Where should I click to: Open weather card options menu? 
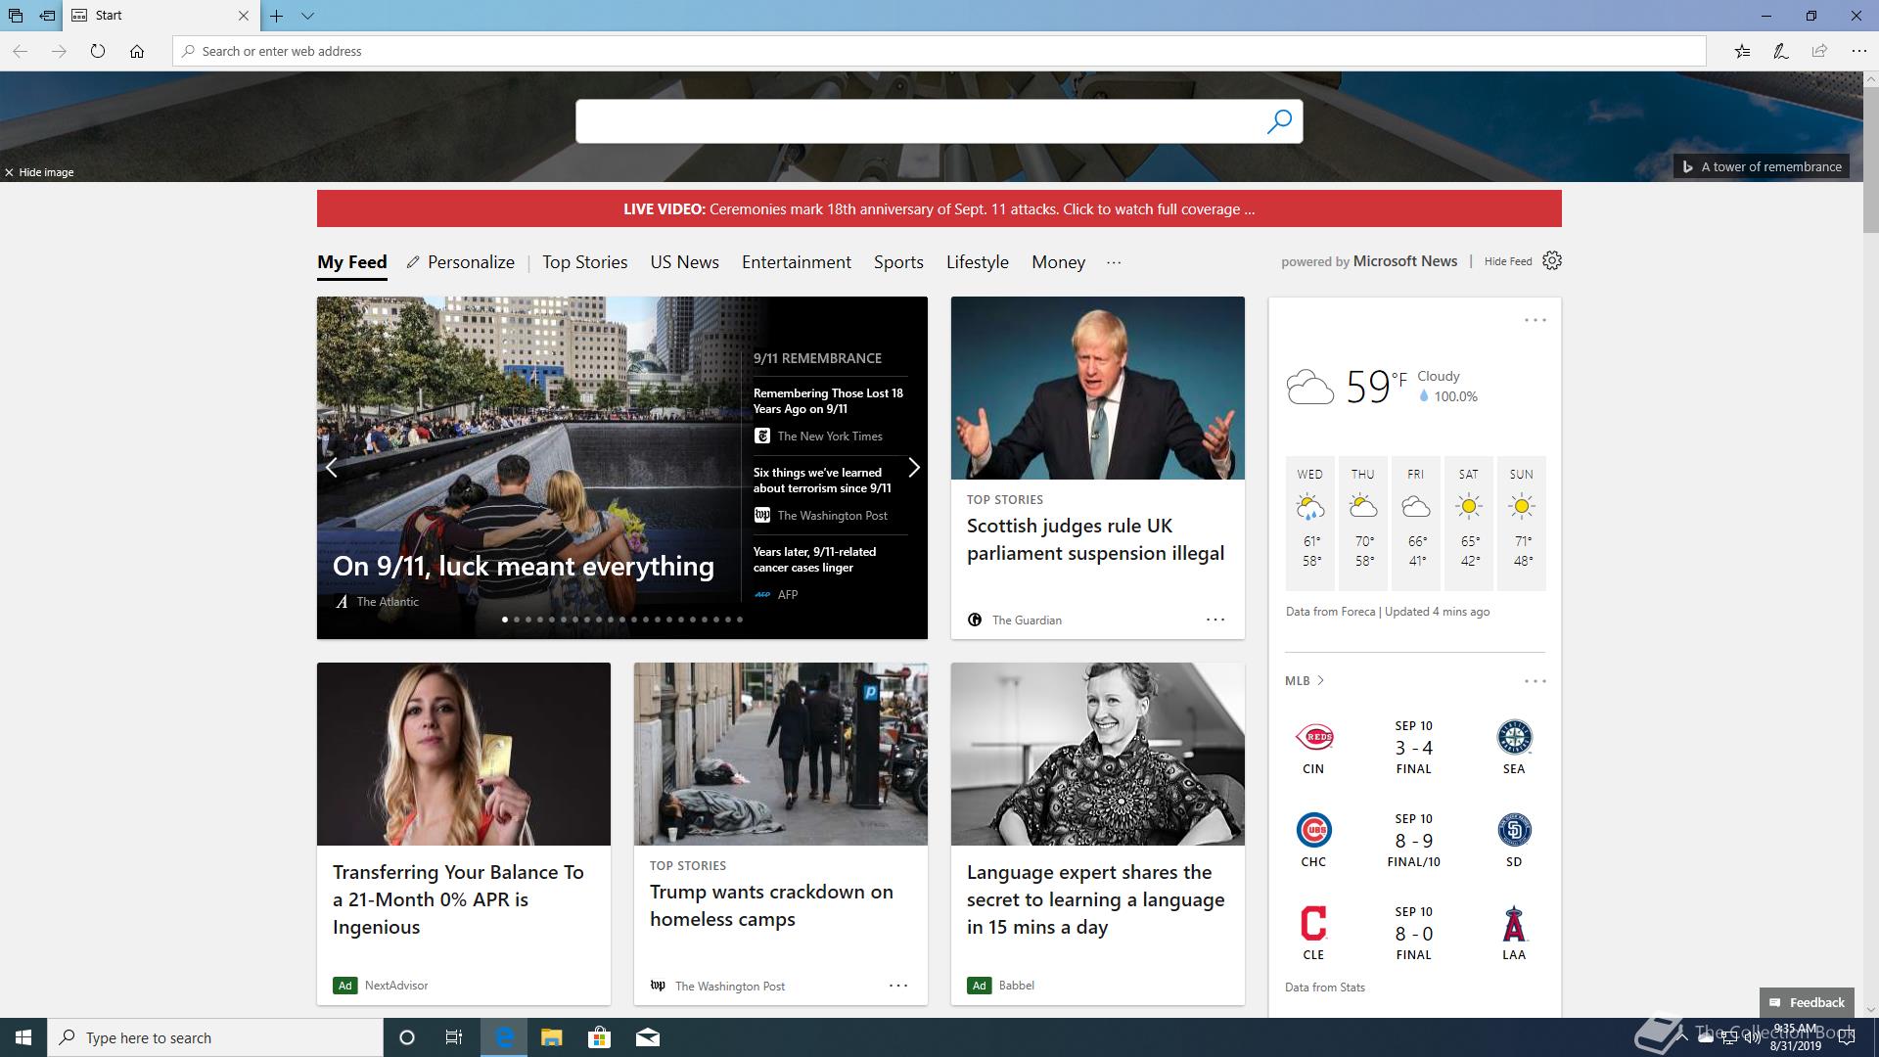tap(1535, 320)
